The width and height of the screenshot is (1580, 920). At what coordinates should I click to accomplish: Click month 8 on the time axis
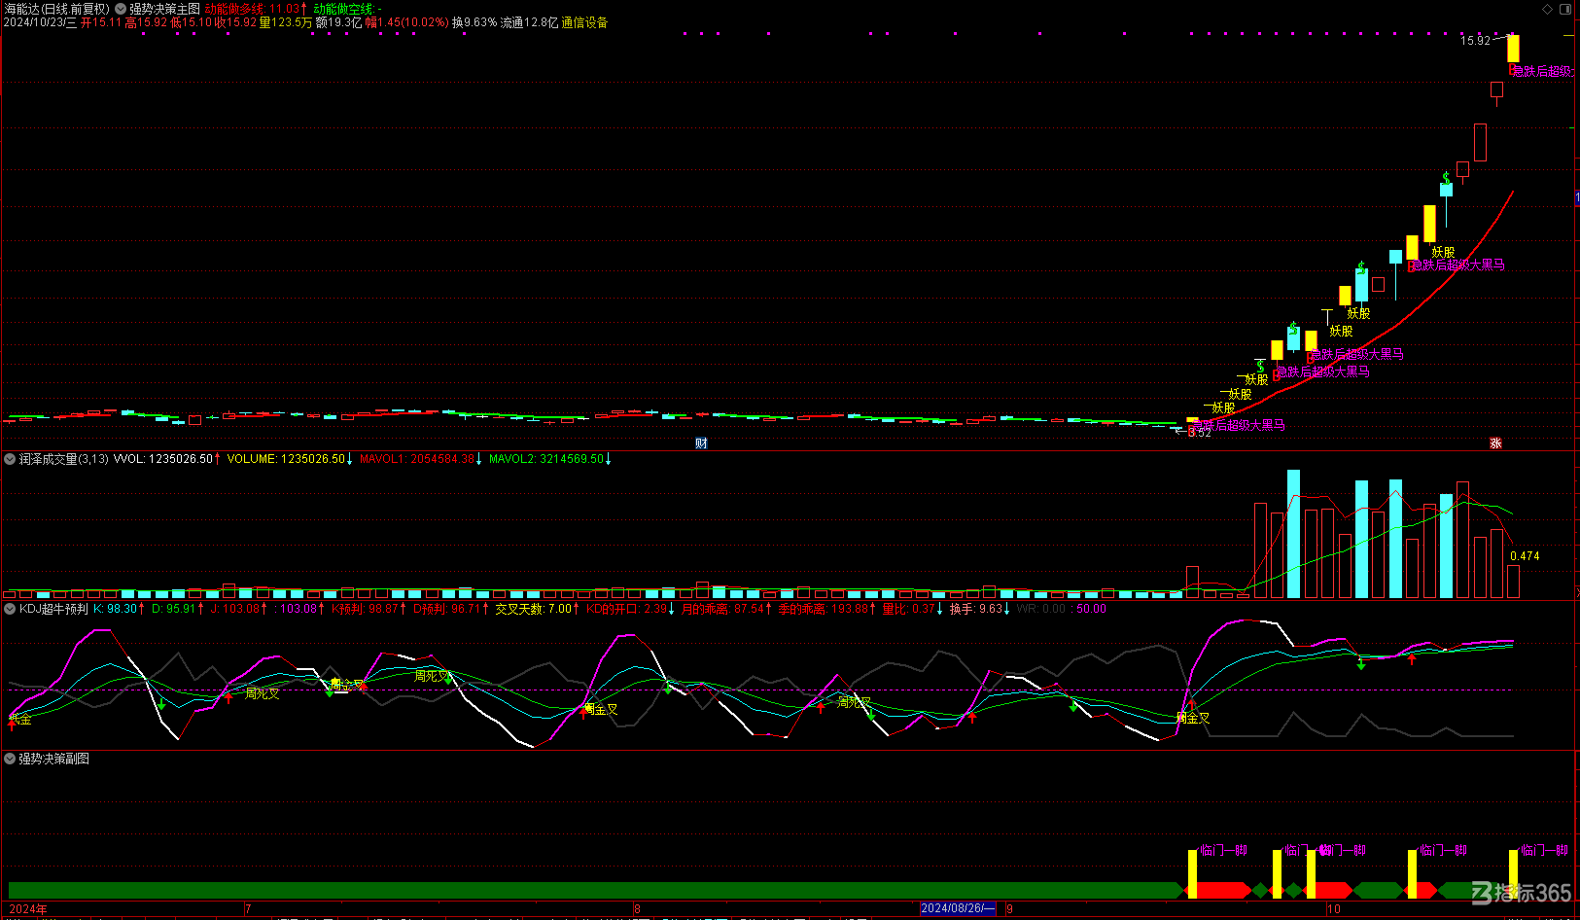pyautogui.click(x=638, y=909)
